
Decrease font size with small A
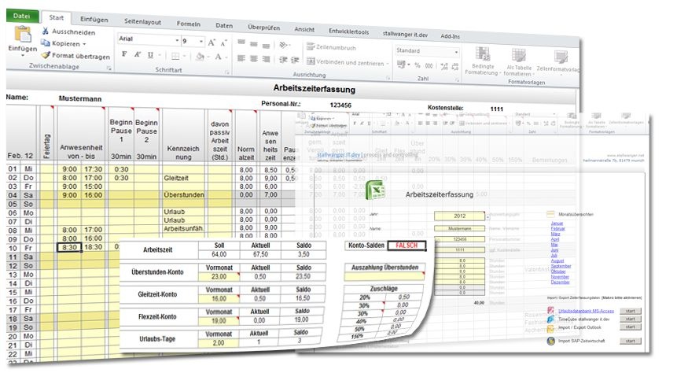[223, 42]
